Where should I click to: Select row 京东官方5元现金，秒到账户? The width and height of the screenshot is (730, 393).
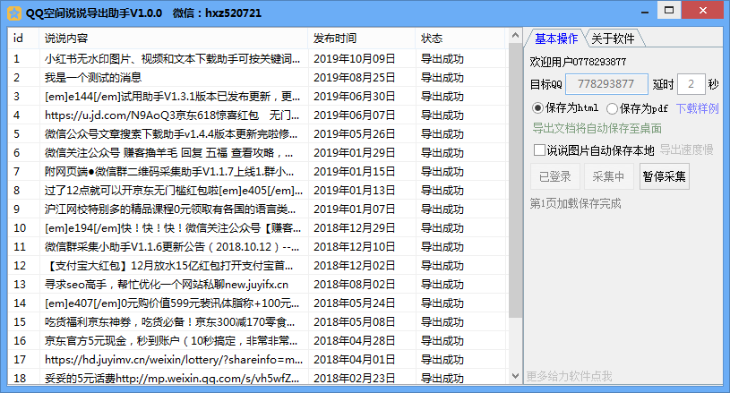[256, 340]
